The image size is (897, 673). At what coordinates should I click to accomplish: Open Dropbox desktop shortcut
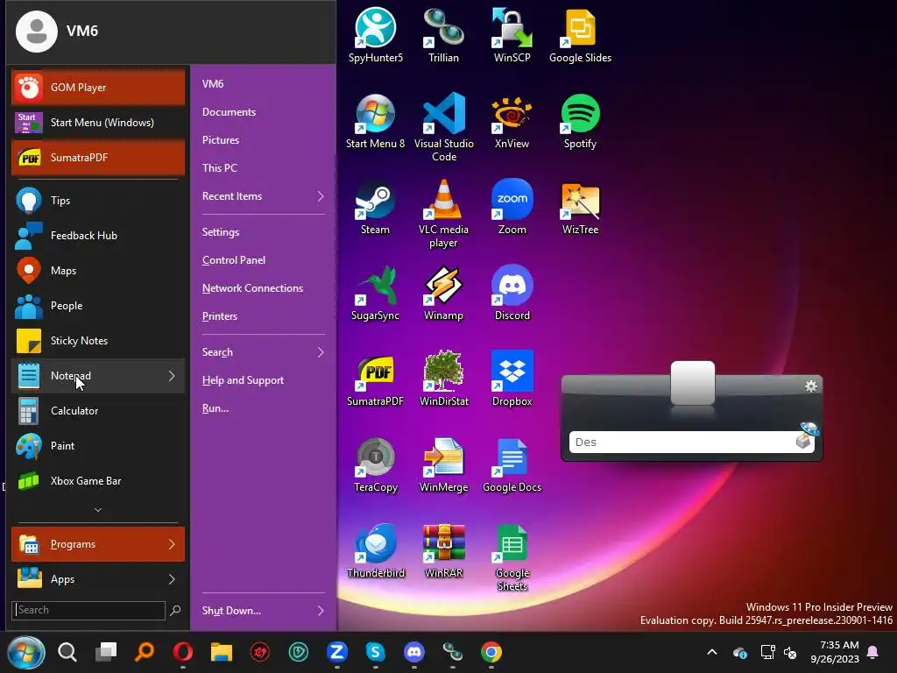click(512, 379)
